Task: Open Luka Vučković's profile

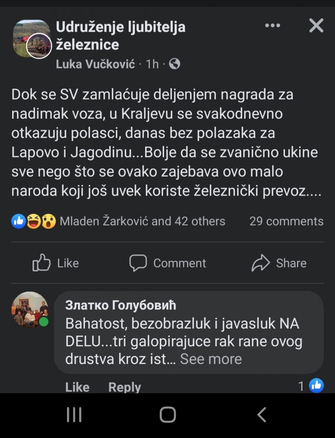Action: tap(96, 64)
